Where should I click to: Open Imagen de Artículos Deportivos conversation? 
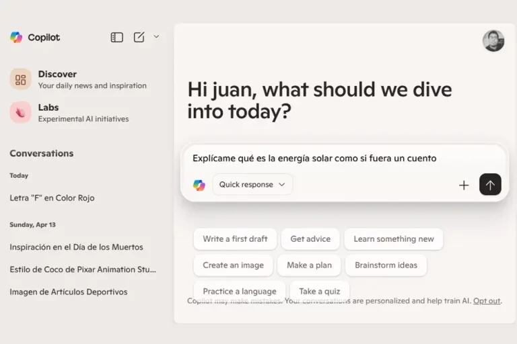click(x=68, y=292)
